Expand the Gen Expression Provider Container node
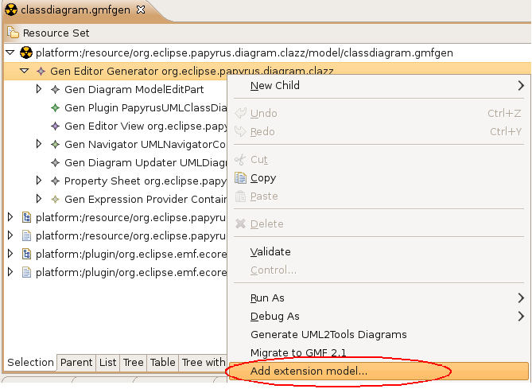The image size is (532, 389). click(x=39, y=199)
